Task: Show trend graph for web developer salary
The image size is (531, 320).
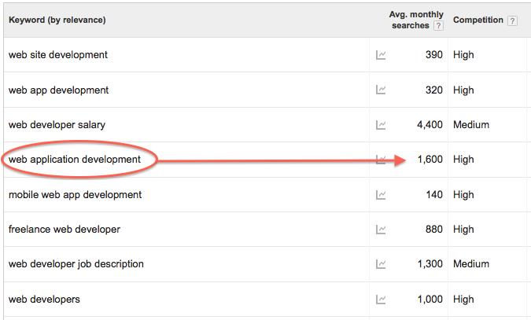Action: click(381, 125)
